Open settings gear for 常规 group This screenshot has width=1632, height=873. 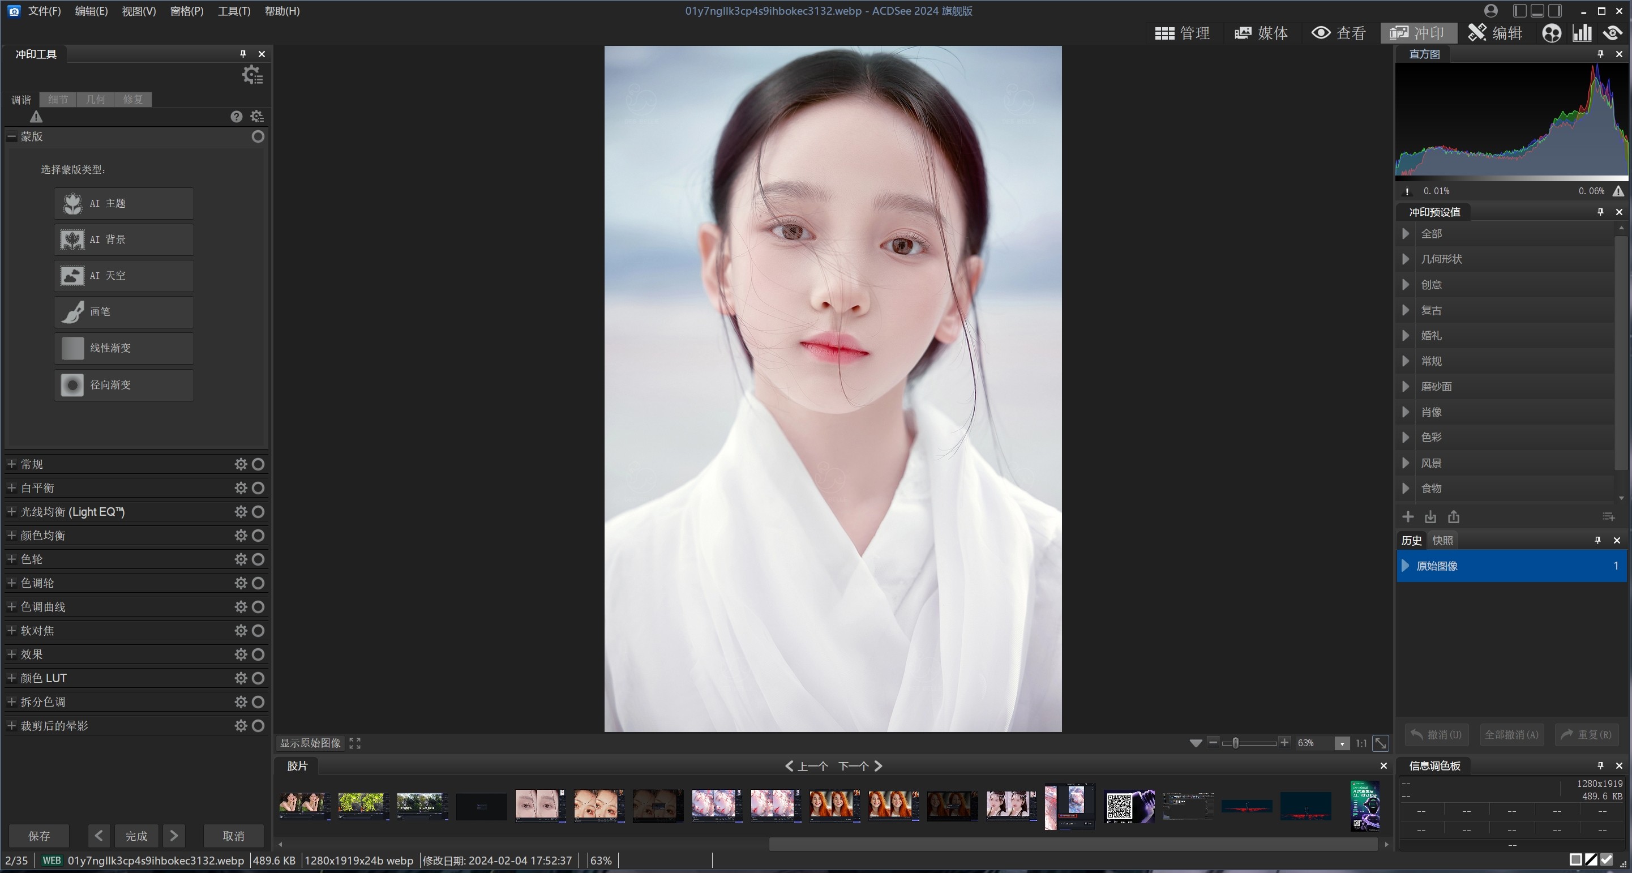pyautogui.click(x=241, y=464)
